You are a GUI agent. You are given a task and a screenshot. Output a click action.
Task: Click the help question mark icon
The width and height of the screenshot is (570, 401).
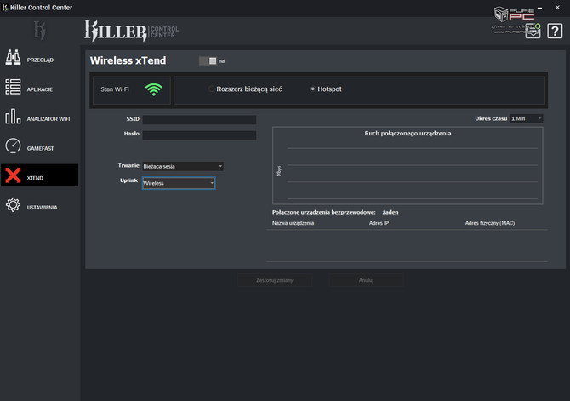pos(555,31)
